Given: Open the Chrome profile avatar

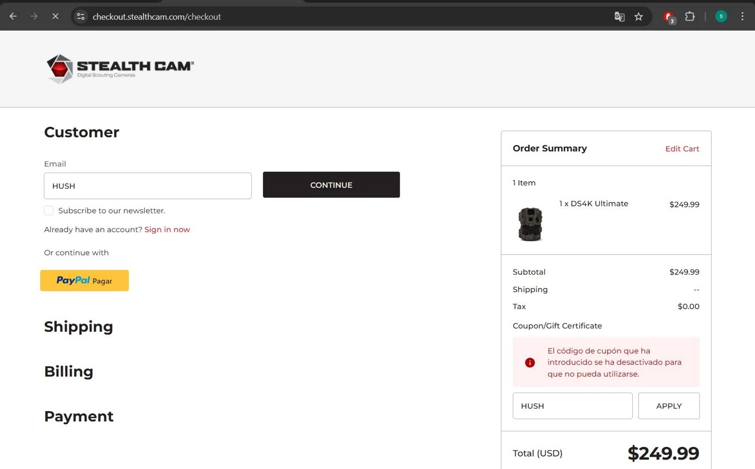Looking at the screenshot, I should 721,17.
